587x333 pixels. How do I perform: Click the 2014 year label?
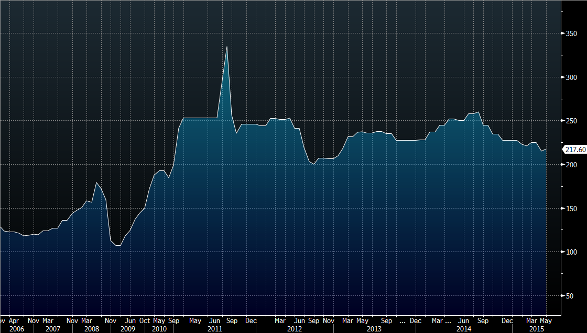point(463,329)
